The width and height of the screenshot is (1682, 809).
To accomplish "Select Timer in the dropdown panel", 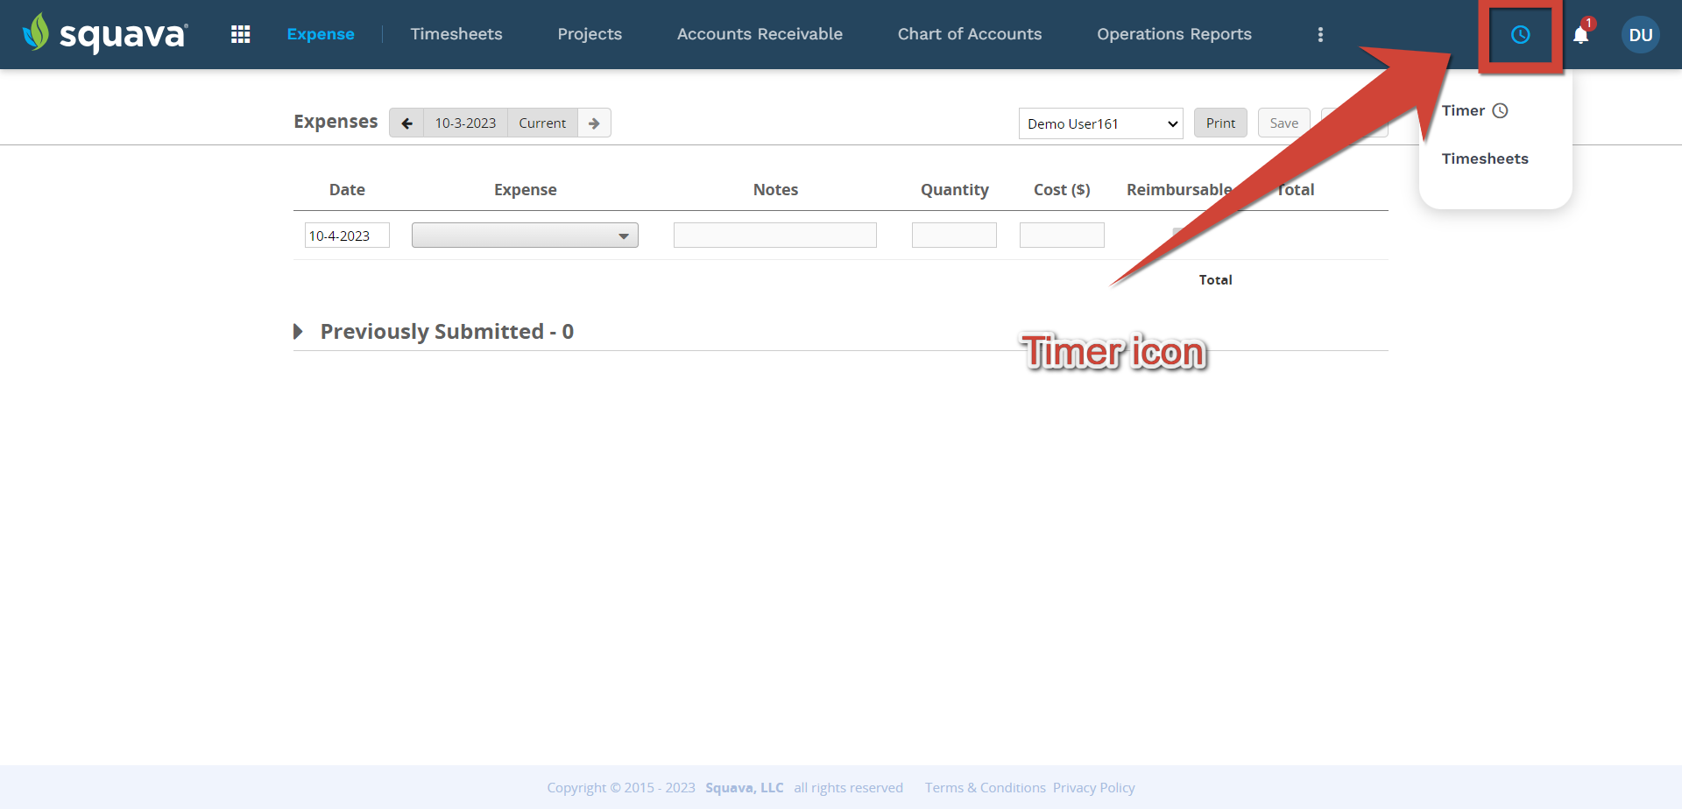I will (x=1475, y=110).
